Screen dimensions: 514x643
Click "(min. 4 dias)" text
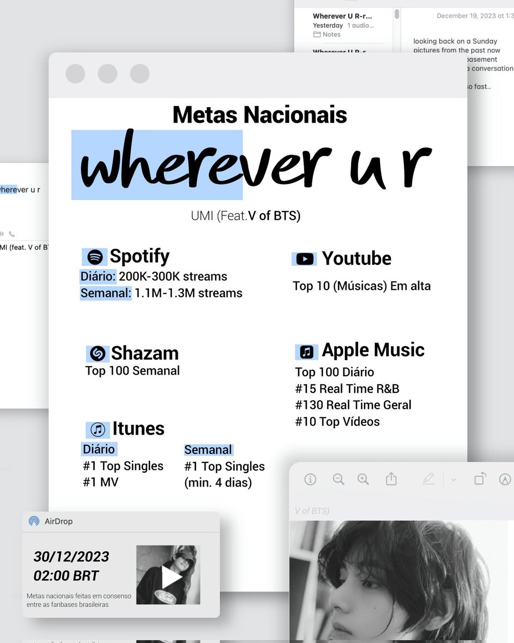click(x=218, y=483)
